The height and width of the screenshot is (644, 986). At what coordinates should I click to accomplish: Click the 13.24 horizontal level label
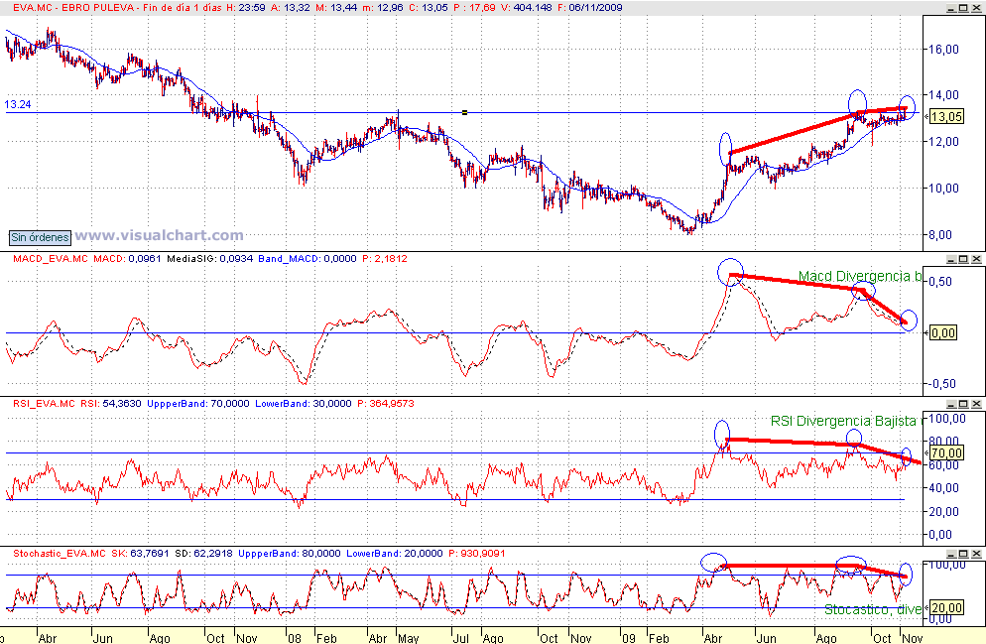coord(18,104)
